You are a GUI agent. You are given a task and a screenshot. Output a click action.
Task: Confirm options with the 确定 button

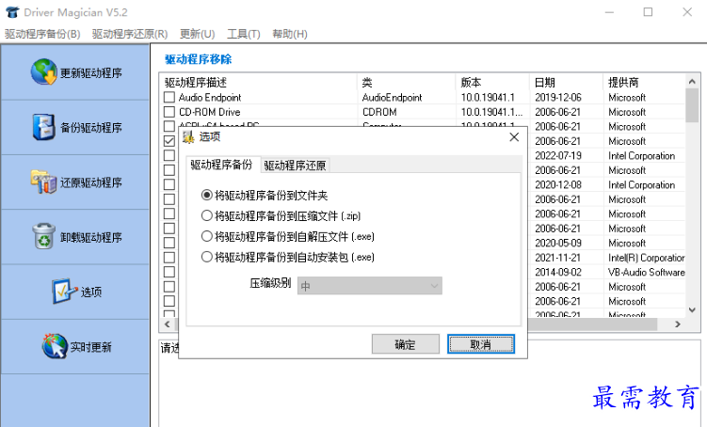(x=406, y=344)
